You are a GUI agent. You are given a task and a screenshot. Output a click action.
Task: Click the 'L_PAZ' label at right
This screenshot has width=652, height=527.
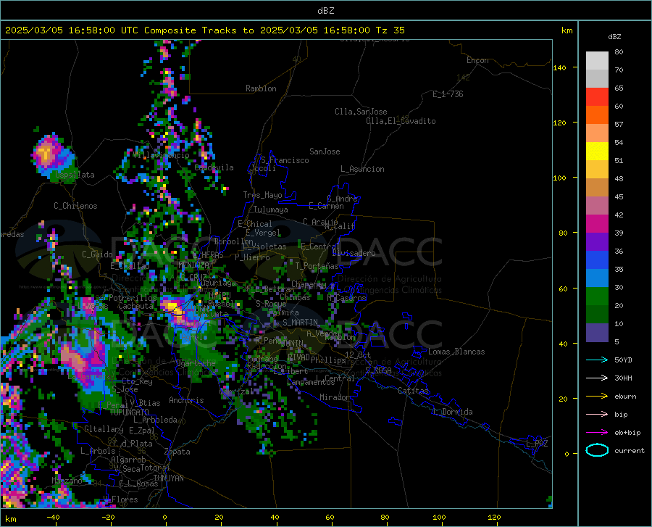[x=537, y=444]
